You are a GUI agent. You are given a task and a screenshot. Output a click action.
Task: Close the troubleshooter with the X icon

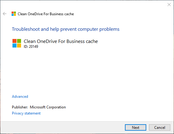point(169,5)
